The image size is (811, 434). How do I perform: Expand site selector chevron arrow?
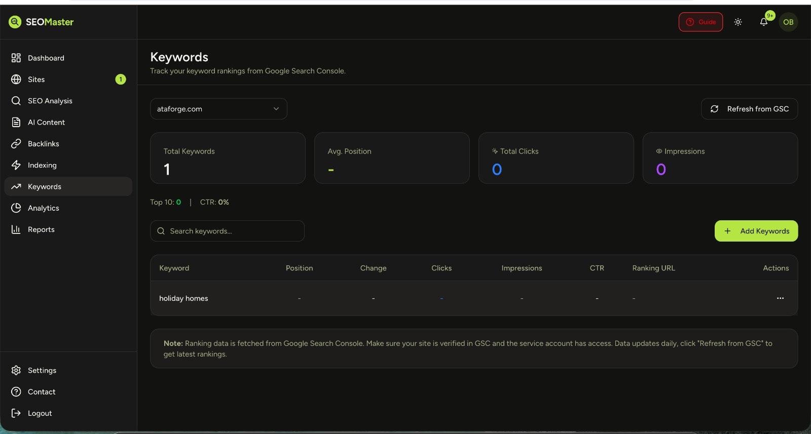[276, 109]
